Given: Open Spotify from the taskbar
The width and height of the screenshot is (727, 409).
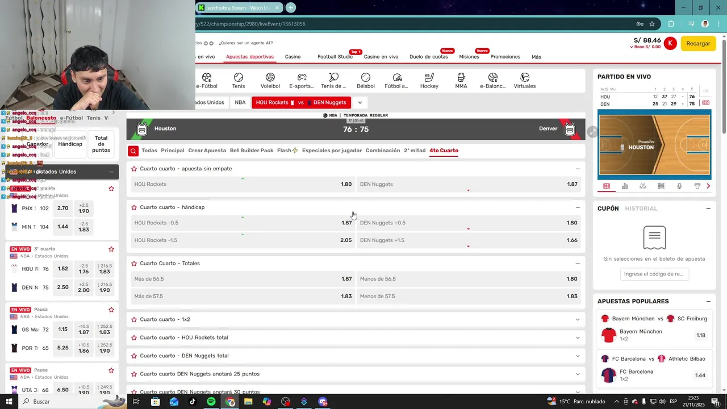Looking at the screenshot, I should click(211, 402).
